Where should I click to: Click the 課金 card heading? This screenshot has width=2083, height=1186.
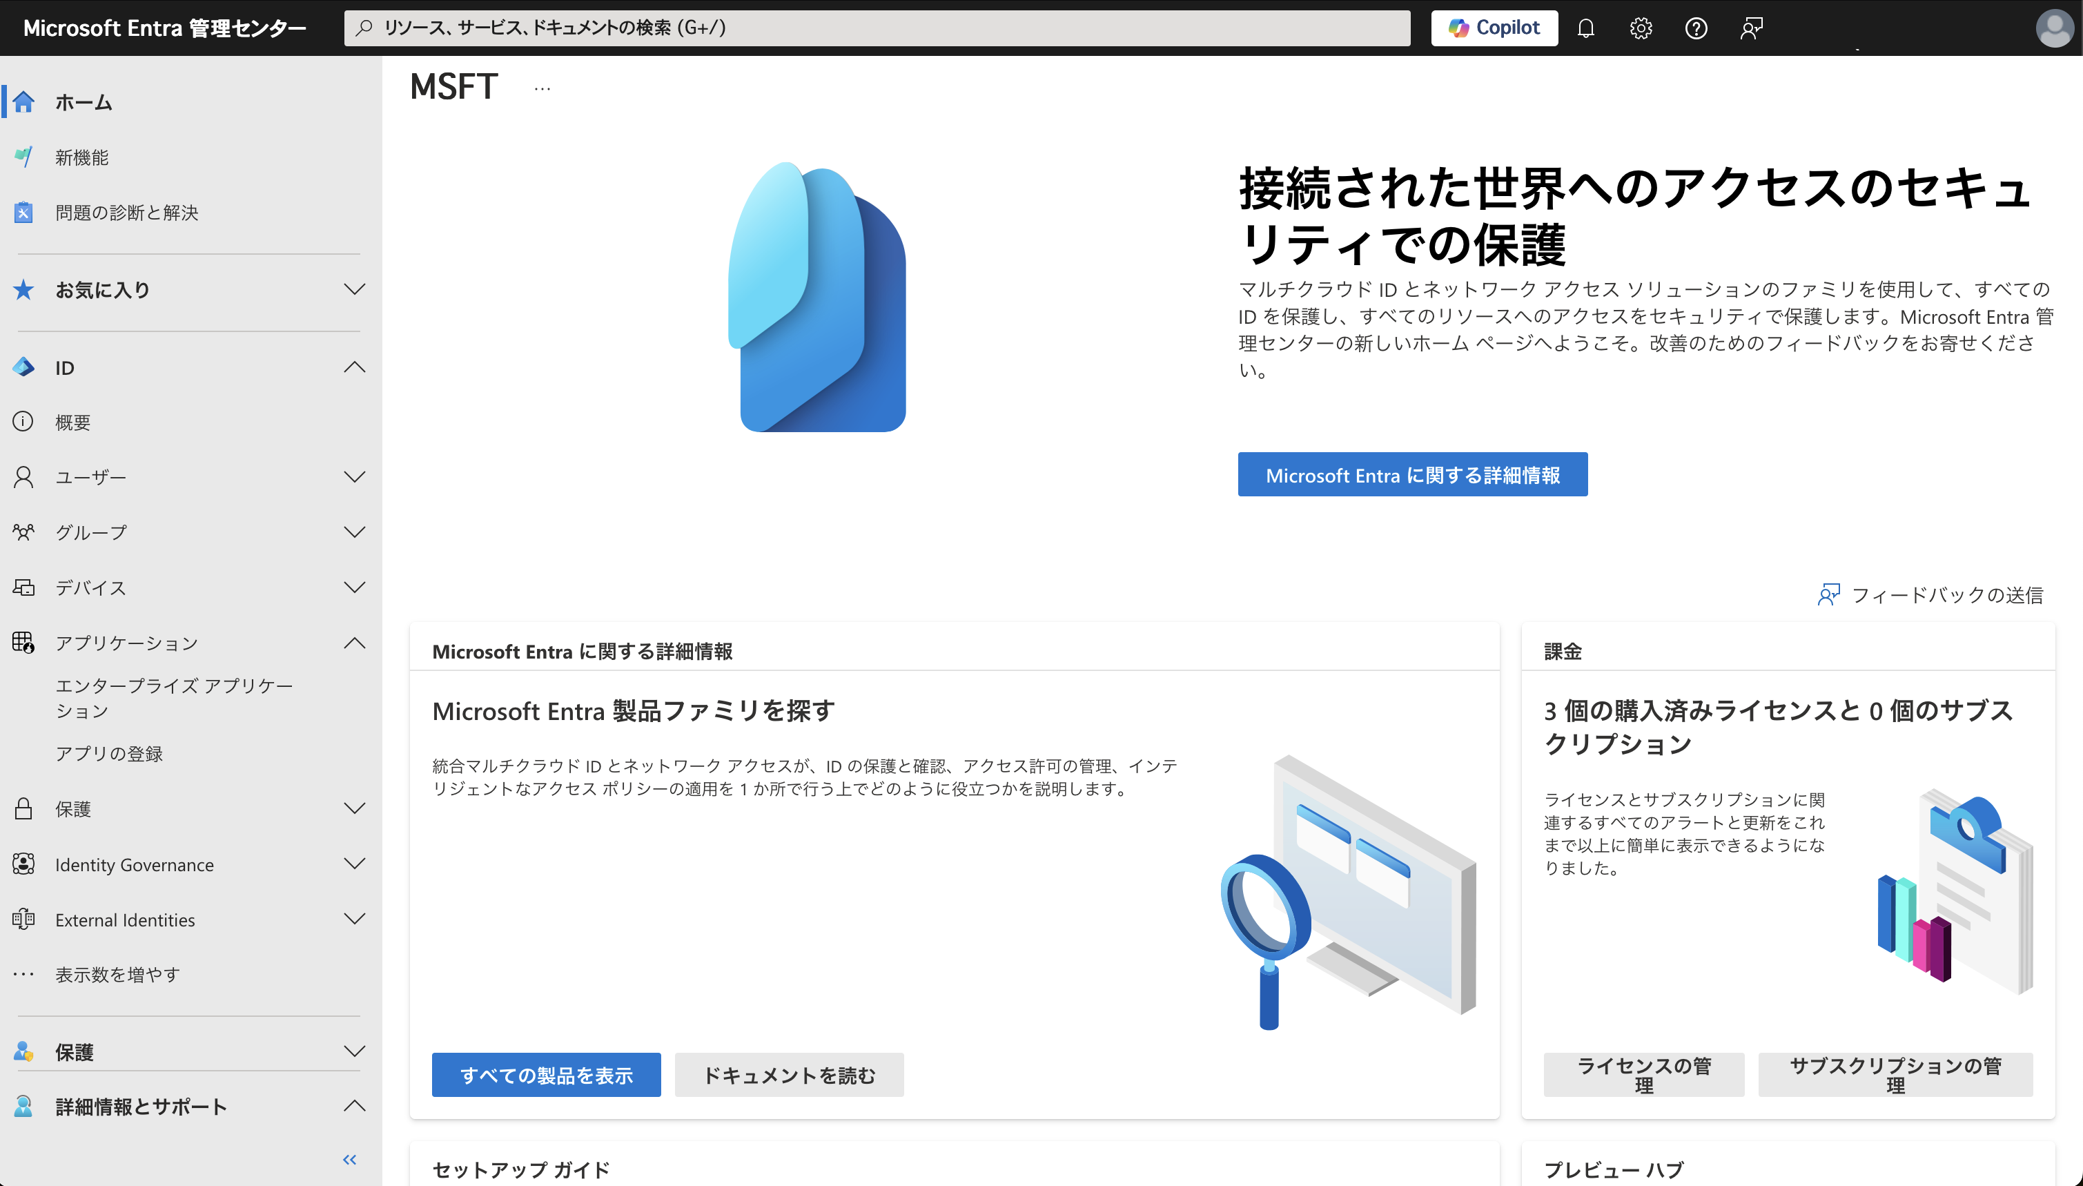1563,652
